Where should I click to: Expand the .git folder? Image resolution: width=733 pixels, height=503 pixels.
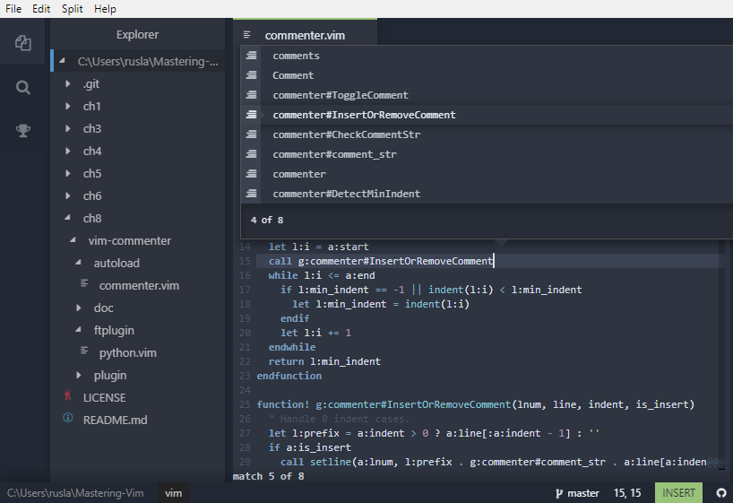91,83
